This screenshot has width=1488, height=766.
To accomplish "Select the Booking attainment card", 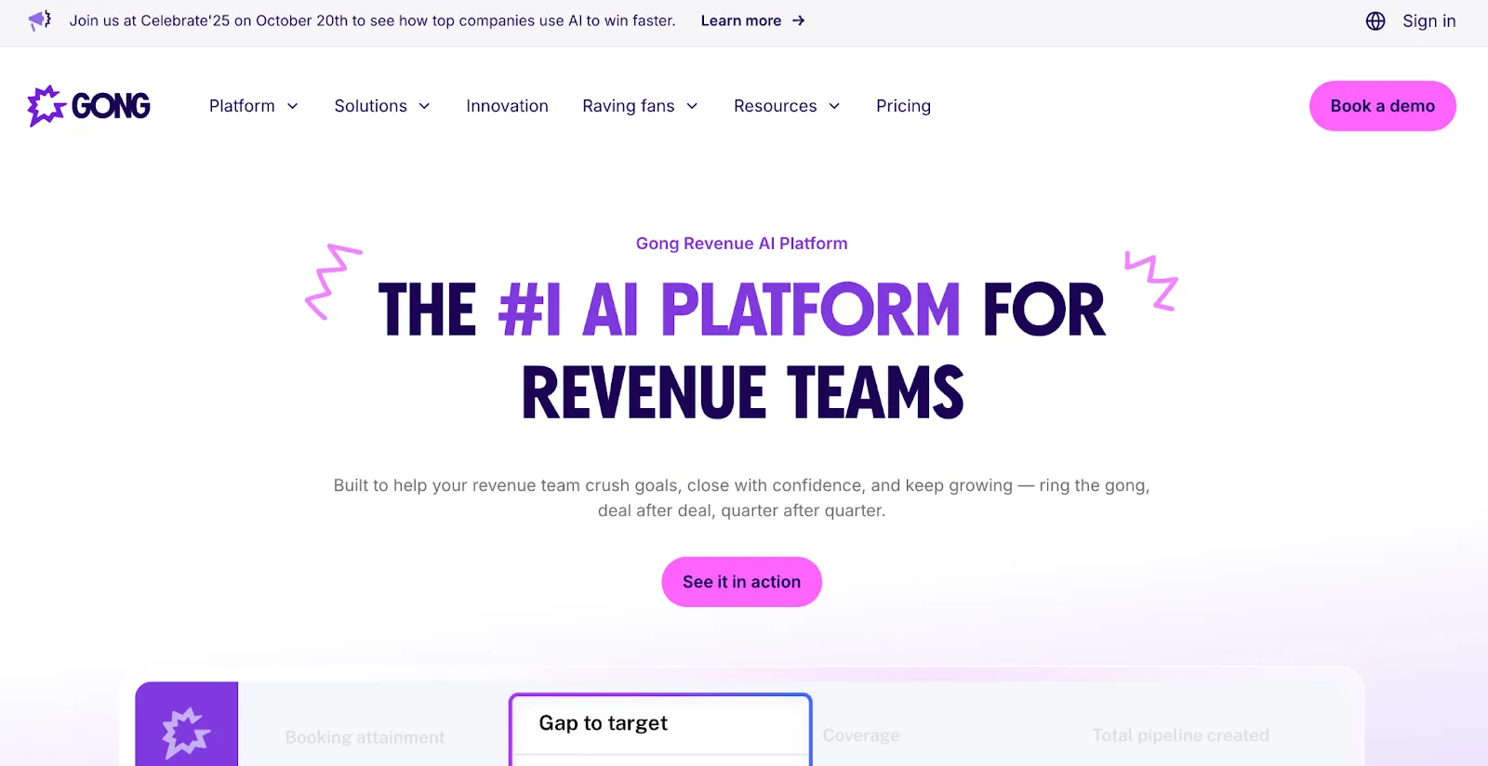I will pyautogui.click(x=365, y=737).
